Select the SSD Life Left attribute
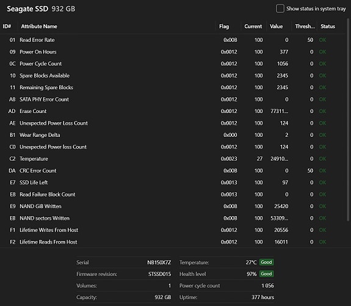This screenshot has width=351, height=306. click(x=172, y=183)
